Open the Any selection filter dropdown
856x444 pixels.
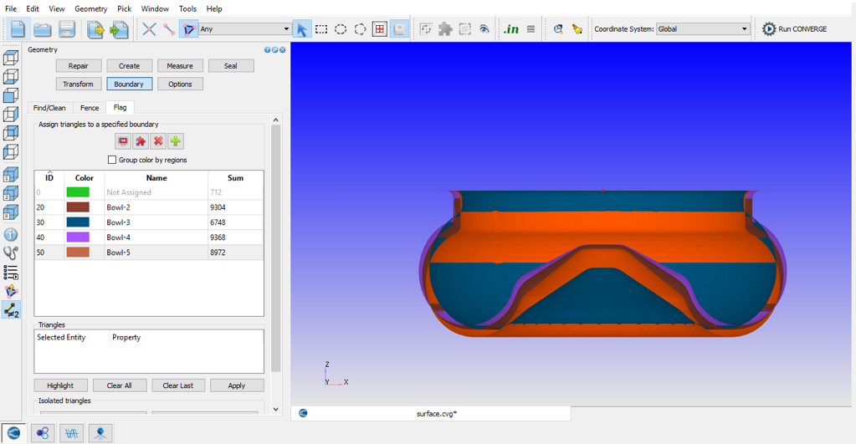tap(244, 29)
